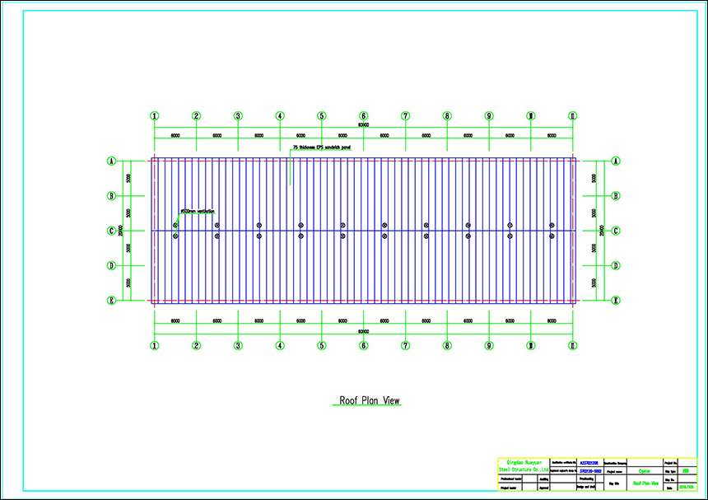Select the top grid bubble numbered 8
The height and width of the screenshot is (500, 708).
447,116
